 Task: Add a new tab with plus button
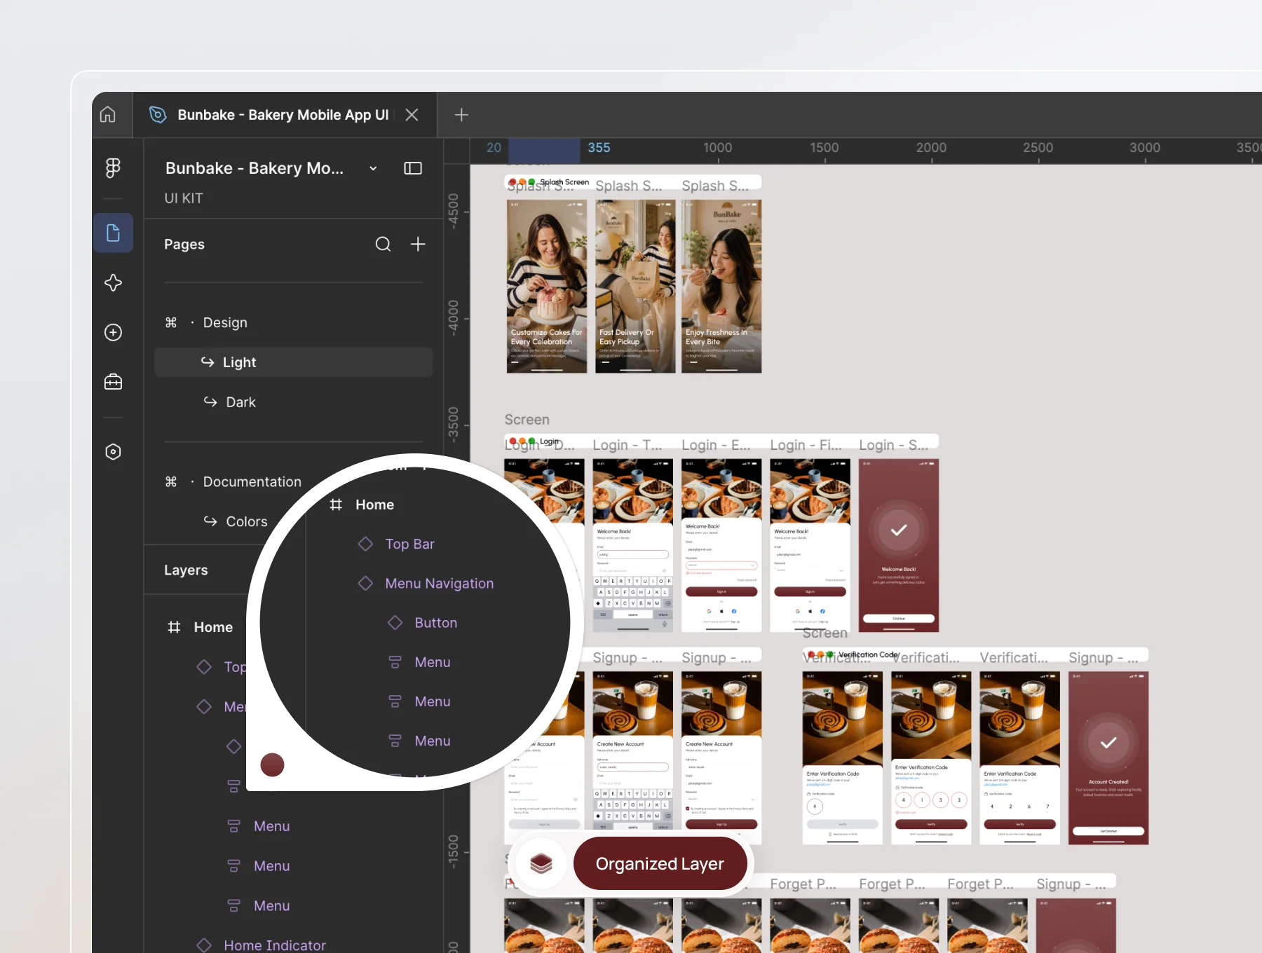point(461,115)
